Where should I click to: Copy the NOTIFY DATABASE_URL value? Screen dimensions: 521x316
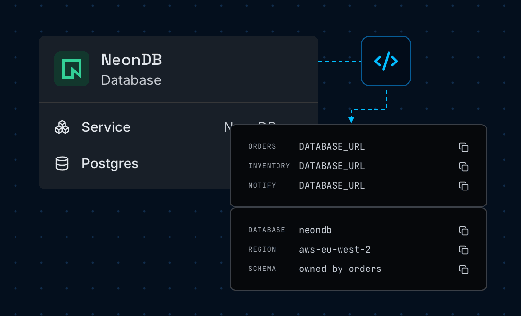click(464, 186)
